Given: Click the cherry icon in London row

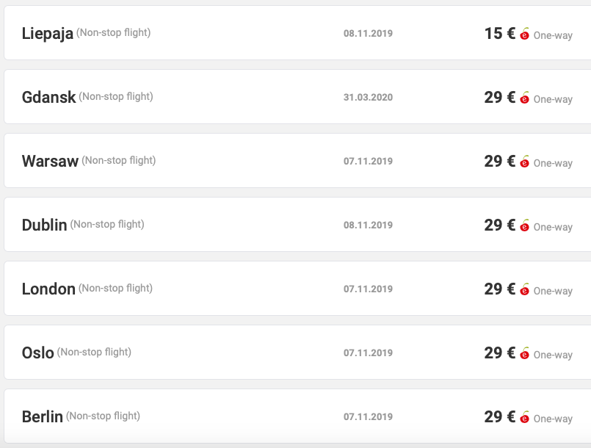Looking at the screenshot, I should point(525,289).
